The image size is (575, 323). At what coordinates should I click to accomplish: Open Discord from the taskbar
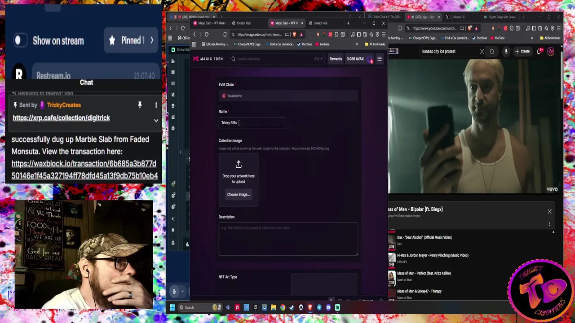(328, 307)
